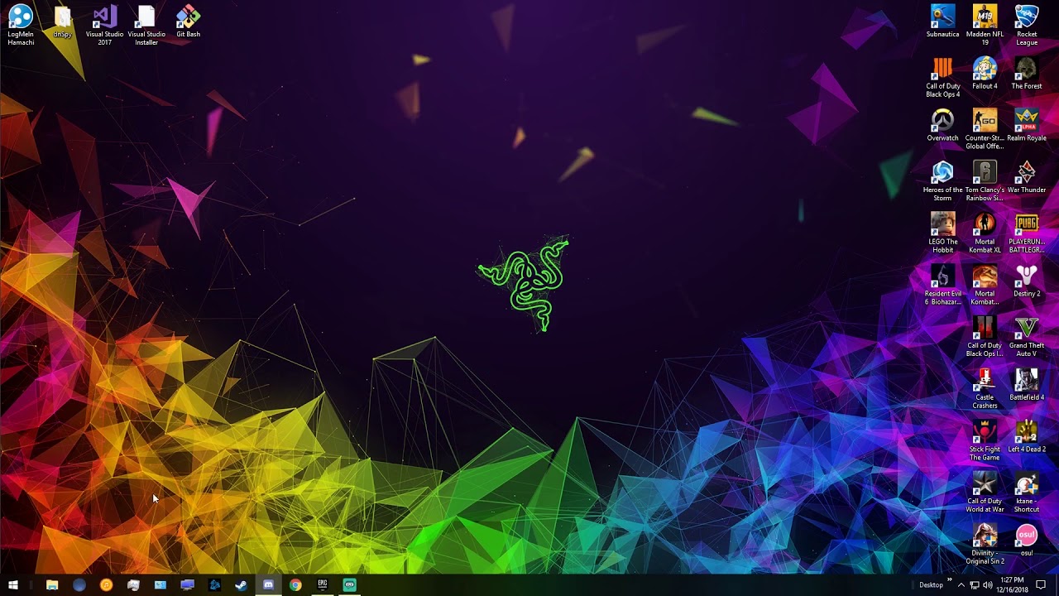Open Steam from the taskbar

point(241,585)
